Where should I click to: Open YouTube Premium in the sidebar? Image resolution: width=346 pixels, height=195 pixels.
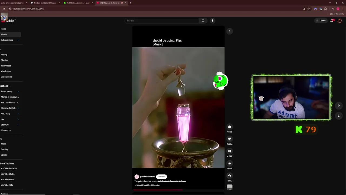[9, 168]
